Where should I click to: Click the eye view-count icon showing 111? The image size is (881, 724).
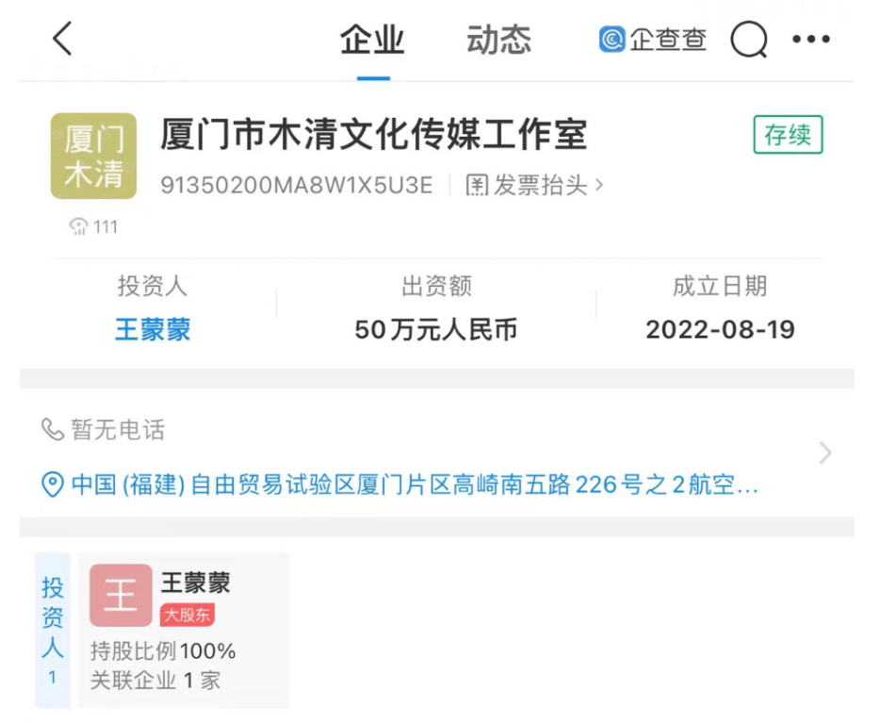tap(77, 226)
